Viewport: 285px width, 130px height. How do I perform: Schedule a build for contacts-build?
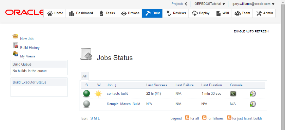pyautogui.click(x=253, y=94)
